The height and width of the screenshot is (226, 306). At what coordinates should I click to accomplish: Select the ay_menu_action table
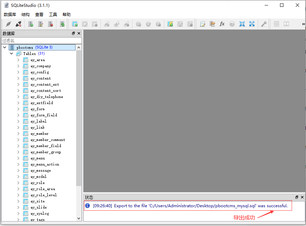[x=45, y=164]
